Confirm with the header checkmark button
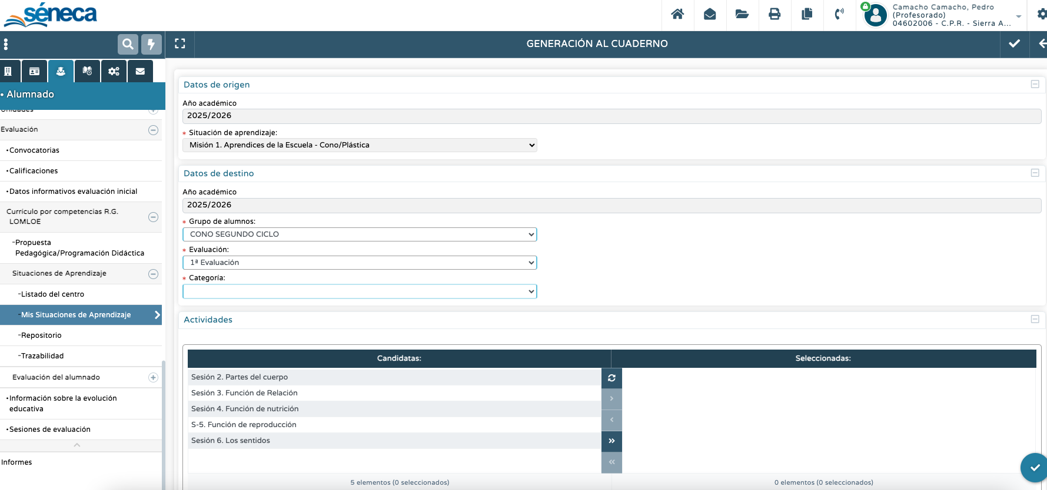This screenshot has height=490, width=1047. pos(1015,43)
